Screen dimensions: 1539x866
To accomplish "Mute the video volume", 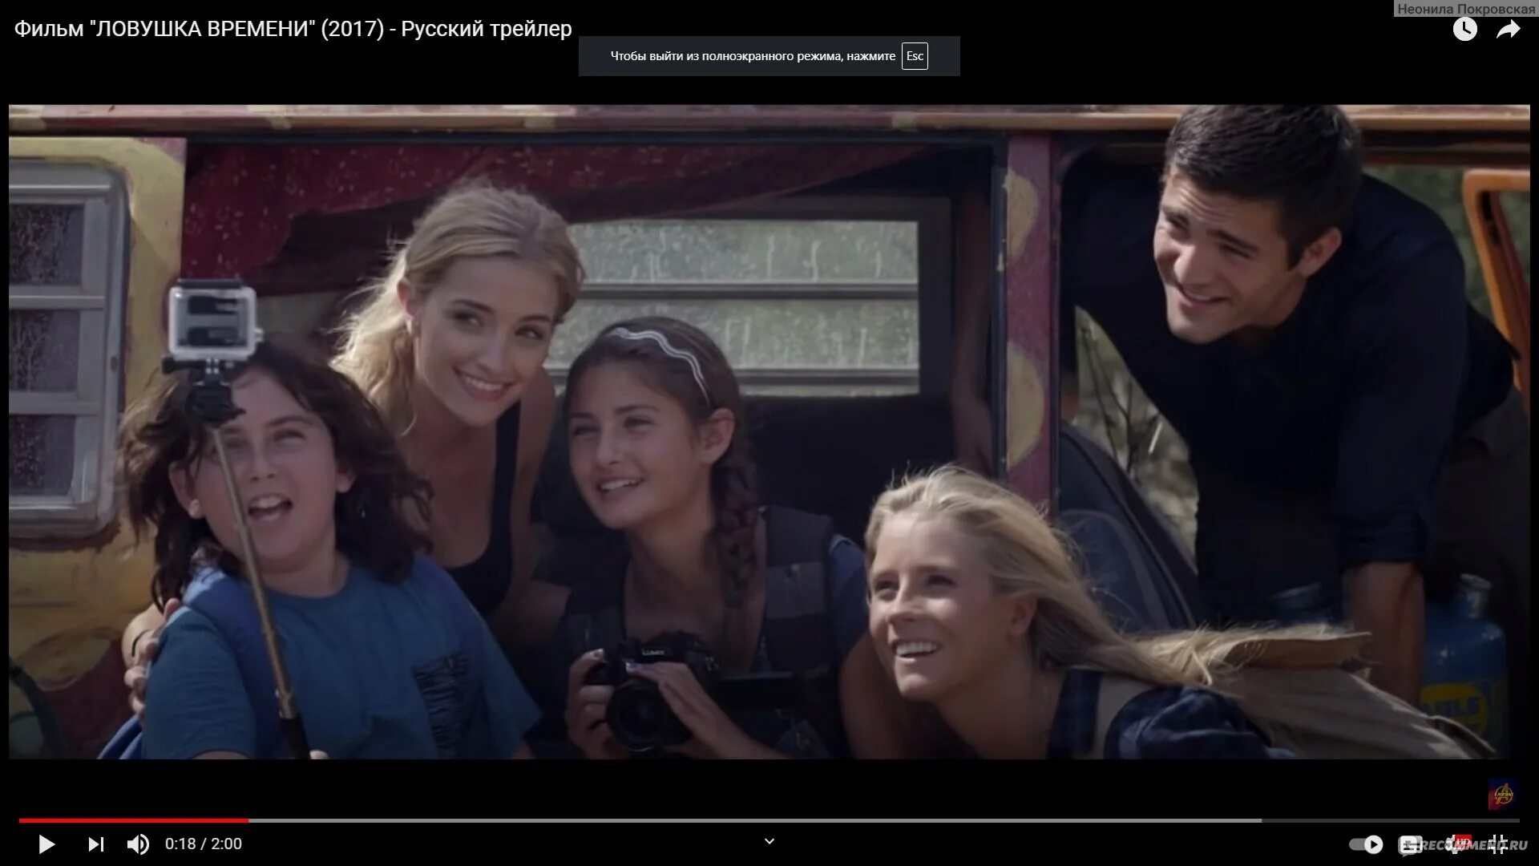I will [138, 844].
